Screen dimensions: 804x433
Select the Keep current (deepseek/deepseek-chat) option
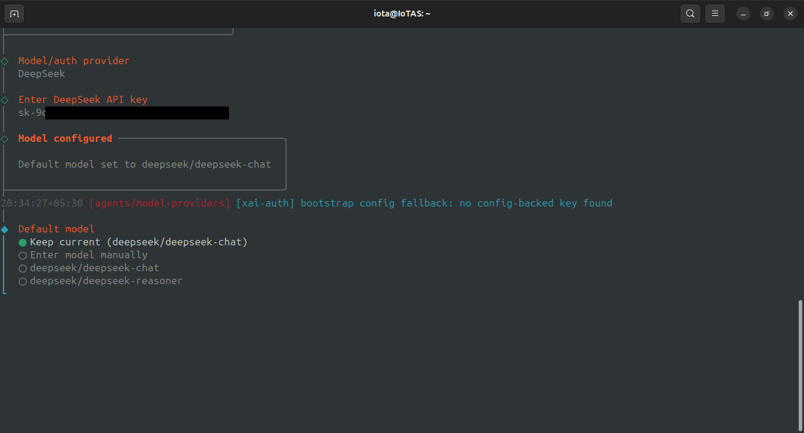(138, 242)
